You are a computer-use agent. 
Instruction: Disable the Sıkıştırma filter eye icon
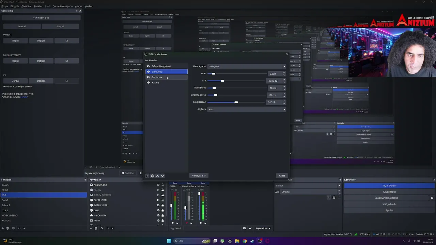tap(148, 77)
